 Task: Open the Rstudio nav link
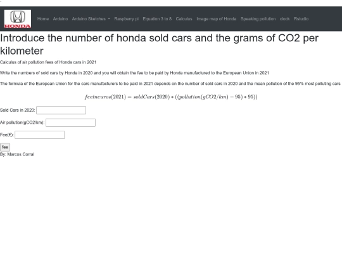coord(301,19)
